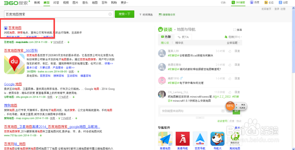Switch search engine to 百度

255,2
